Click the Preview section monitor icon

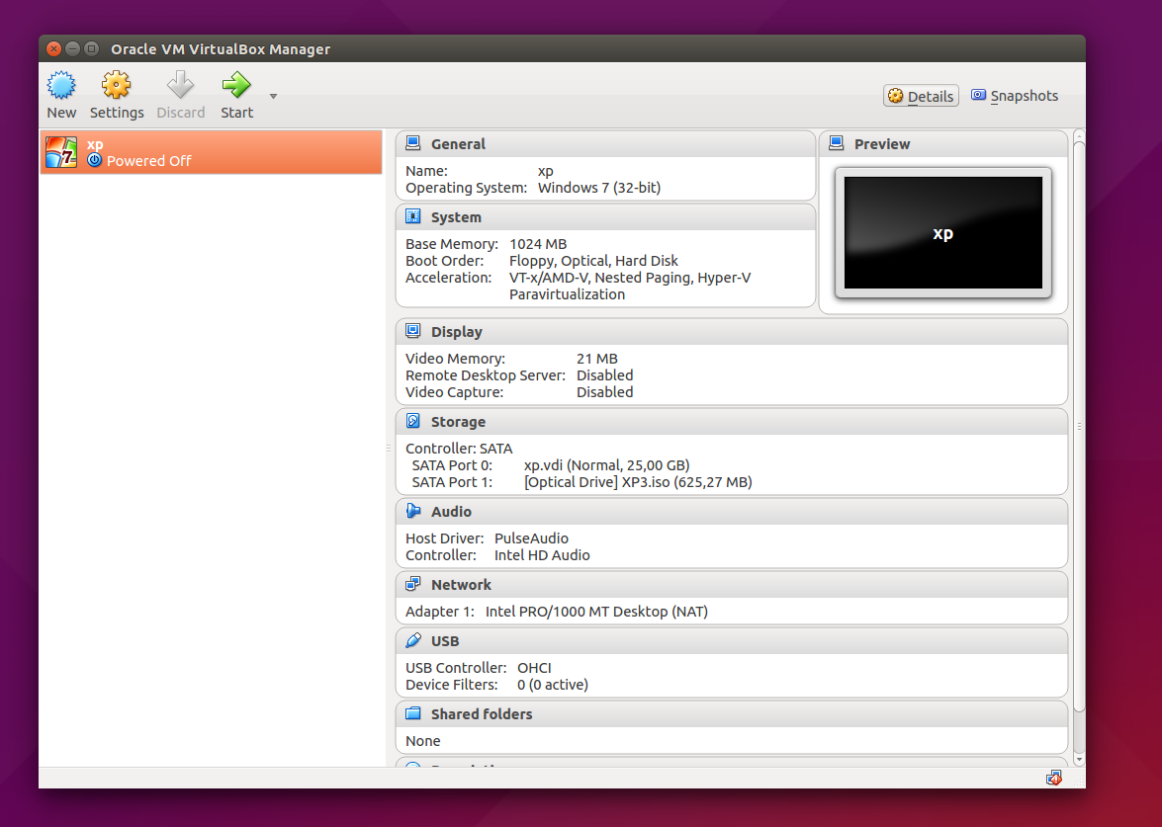pyautogui.click(x=837, y=143)
